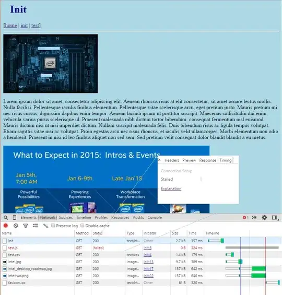Enable the Preserve log checkbox
The image size is (282, 295).
point(53,226)
